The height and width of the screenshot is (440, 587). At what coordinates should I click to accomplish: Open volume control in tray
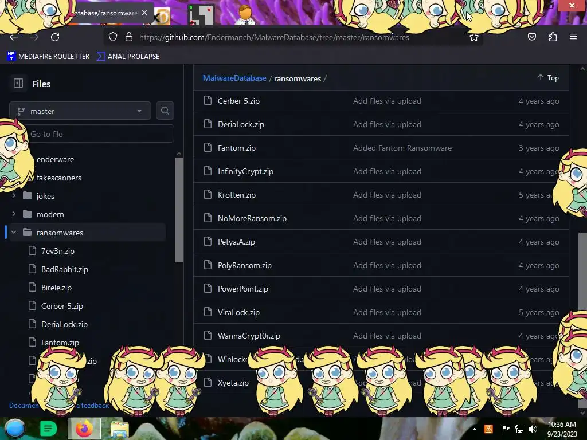(x=533, y=429)
